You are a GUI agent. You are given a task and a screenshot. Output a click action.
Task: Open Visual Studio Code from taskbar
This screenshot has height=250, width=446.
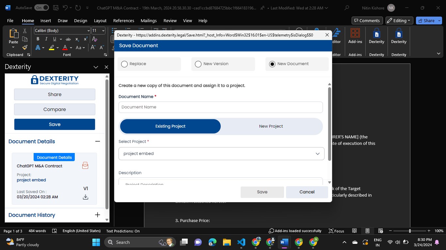coord(241,242)
